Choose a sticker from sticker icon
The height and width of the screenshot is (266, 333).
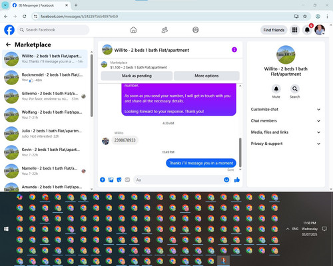[x=119, y=180]
